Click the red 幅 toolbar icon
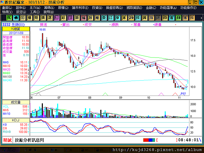This screenshot has width=204, height=153. [84, 18]
